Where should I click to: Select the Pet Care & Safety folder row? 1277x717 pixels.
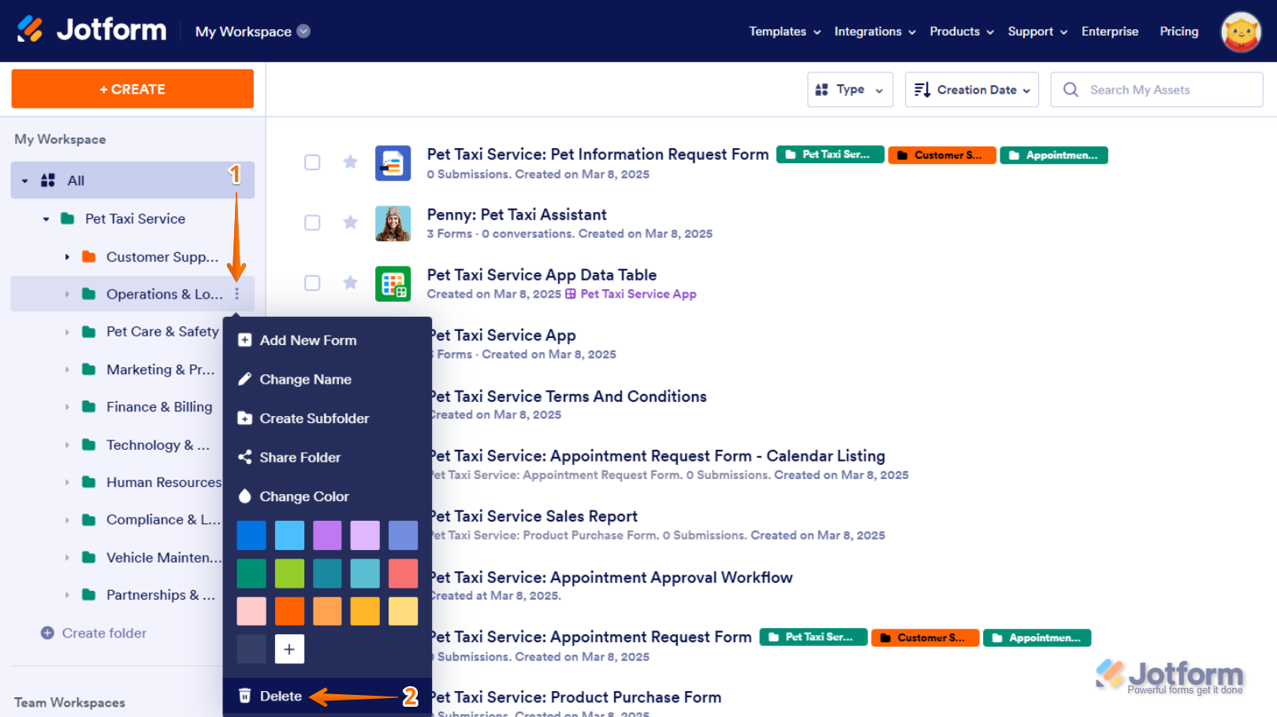132,332
